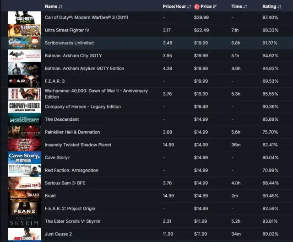The width and height of the screenshot is (293, 242).
Task: Click the 91.37% rating value
Action: pyautogui.click(x=270, y=43)
